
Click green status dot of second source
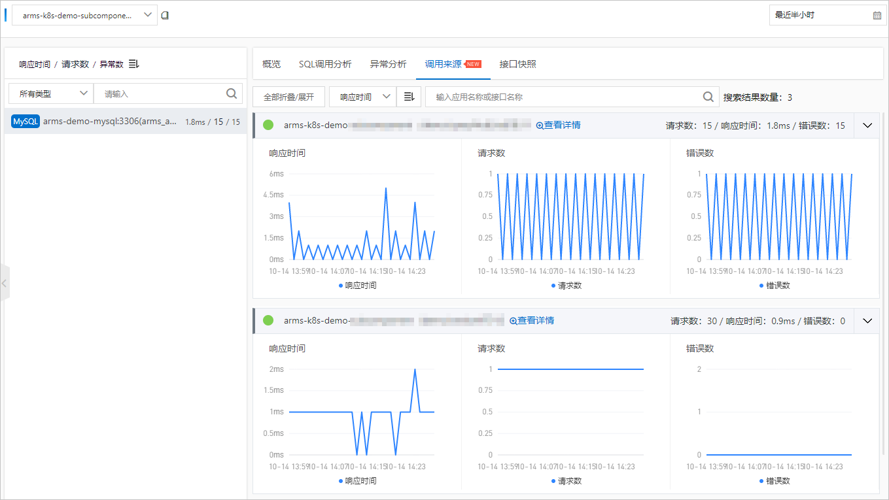pyautogui.click(x=268, y=320)
